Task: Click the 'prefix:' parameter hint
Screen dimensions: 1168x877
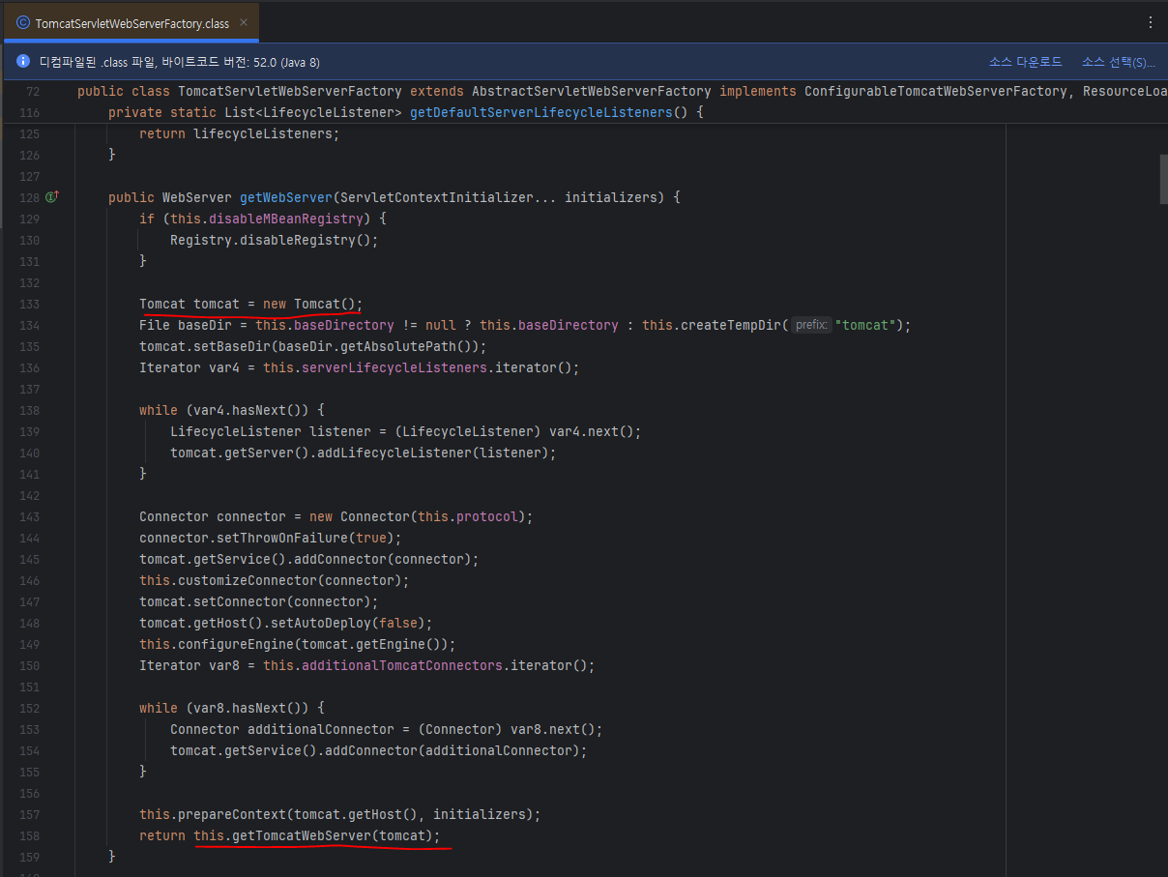Action: tap(810, 325)
